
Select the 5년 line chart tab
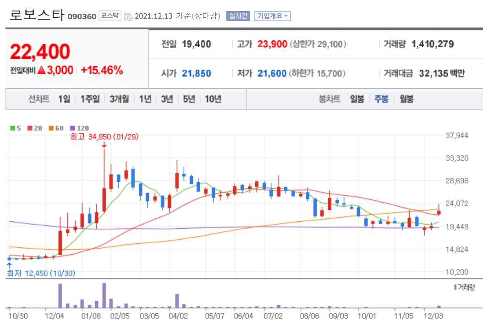[189, 99]
